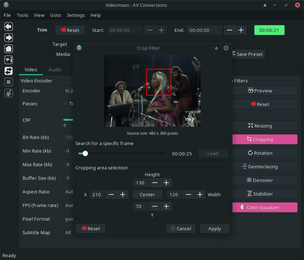Roll up the Crop Filter dialog
Screen dimensions: 304x260
216,48
